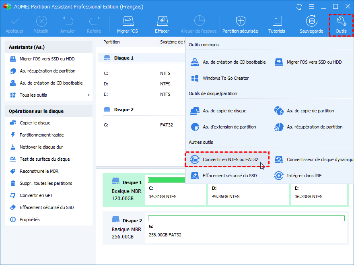Select Migrer l'OS vers SSD ou HDD in Outils menu
354x265 pixels.
[308, 62]
